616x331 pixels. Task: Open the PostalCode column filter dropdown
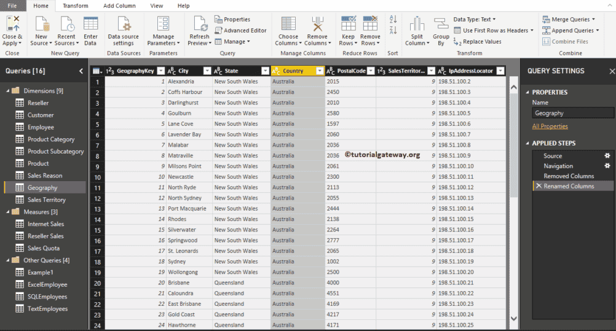[x=371, y=71]
